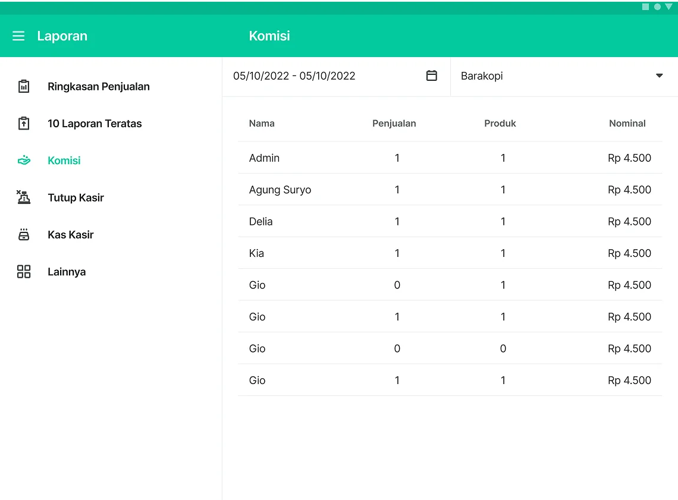Open Ringkasan Penjualan report
The image size is (678, 500).
point(99,87)
